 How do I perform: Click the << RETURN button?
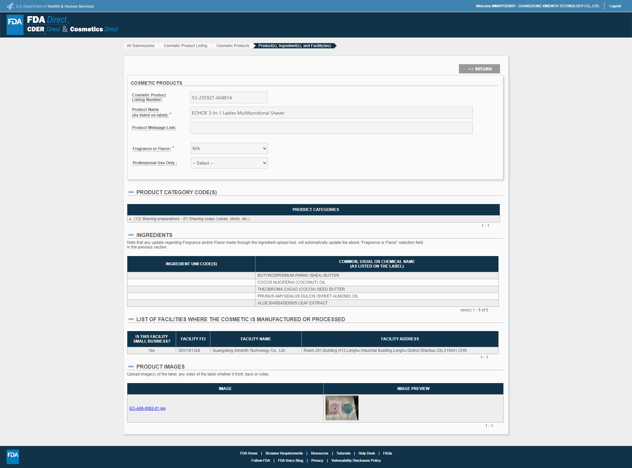(479, 69)
